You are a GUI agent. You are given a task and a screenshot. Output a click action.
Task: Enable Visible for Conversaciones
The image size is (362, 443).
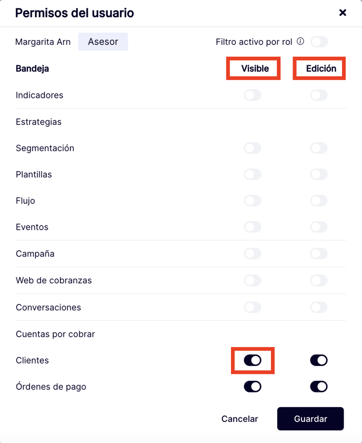tap(253, 307)
